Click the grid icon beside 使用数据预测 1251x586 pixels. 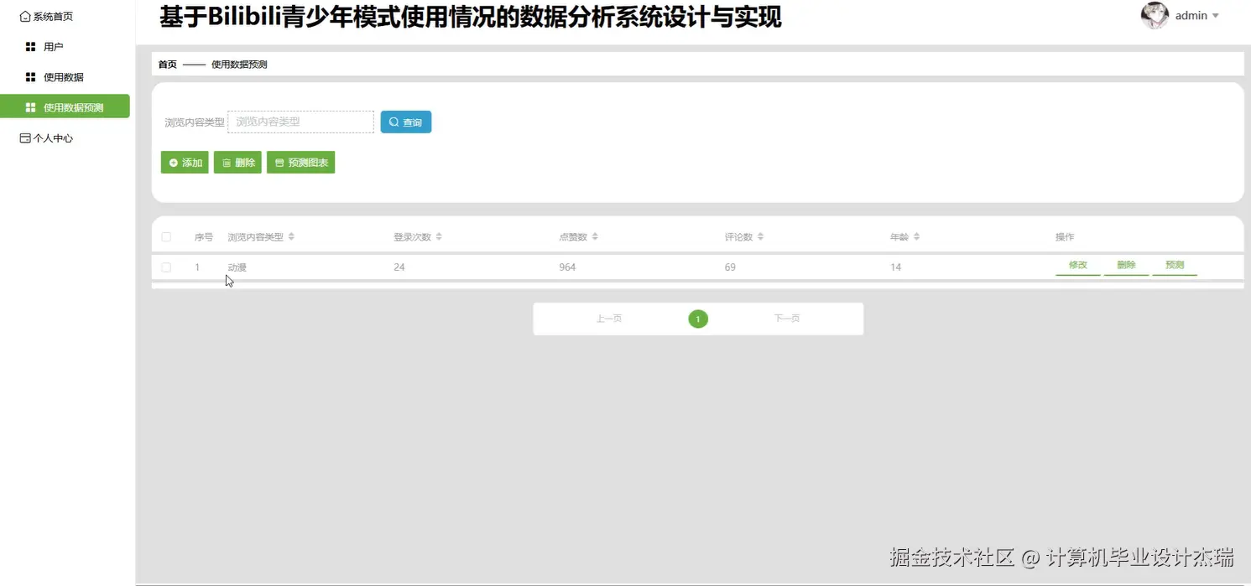click(x=31, y=107)
